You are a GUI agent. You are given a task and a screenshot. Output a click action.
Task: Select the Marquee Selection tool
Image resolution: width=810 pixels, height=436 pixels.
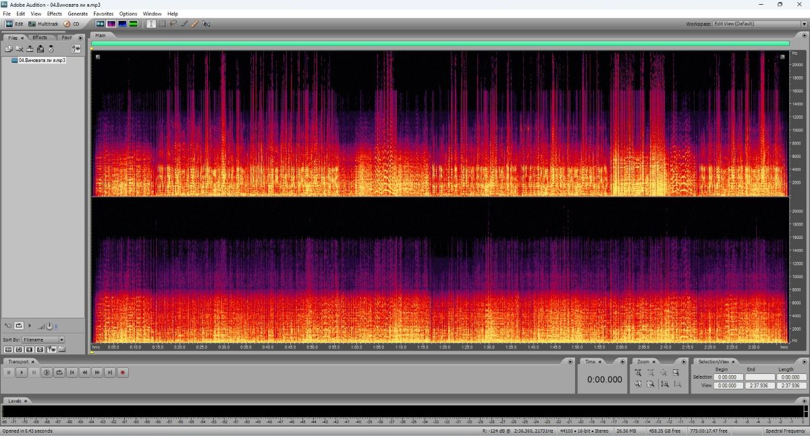162,24
